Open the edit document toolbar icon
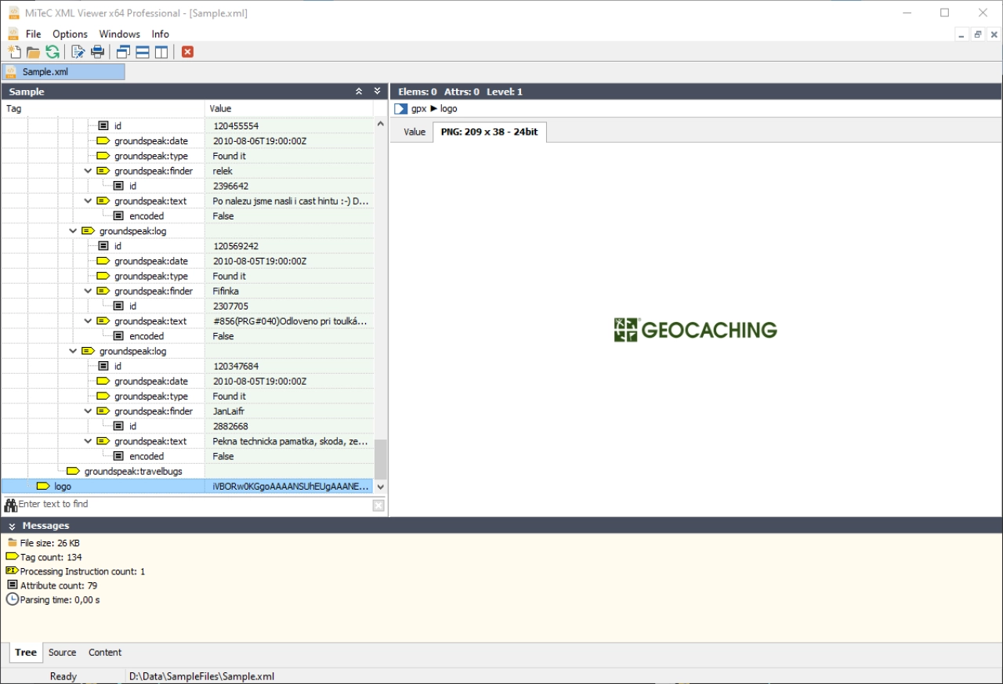Viewport: 1003px width, 684px height. click(78, 52)
